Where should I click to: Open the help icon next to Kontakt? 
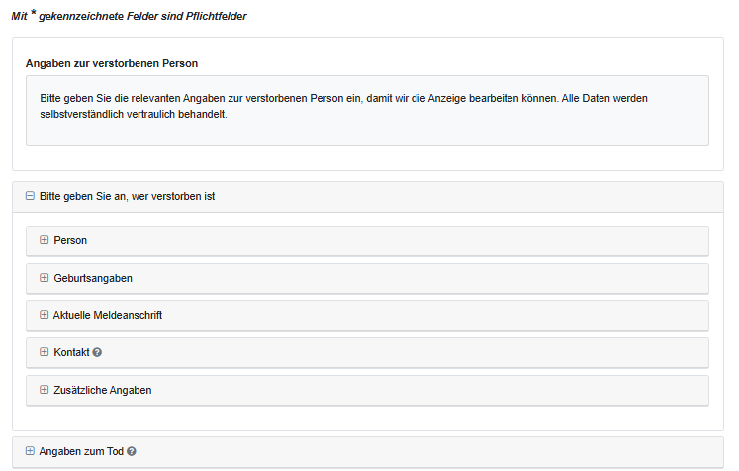[97, 352]
